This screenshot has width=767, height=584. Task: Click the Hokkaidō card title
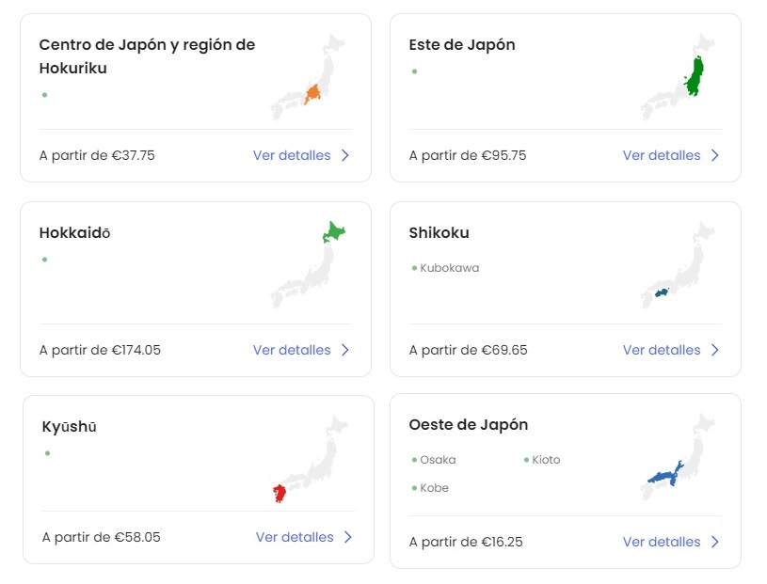(x=74, y=233)
